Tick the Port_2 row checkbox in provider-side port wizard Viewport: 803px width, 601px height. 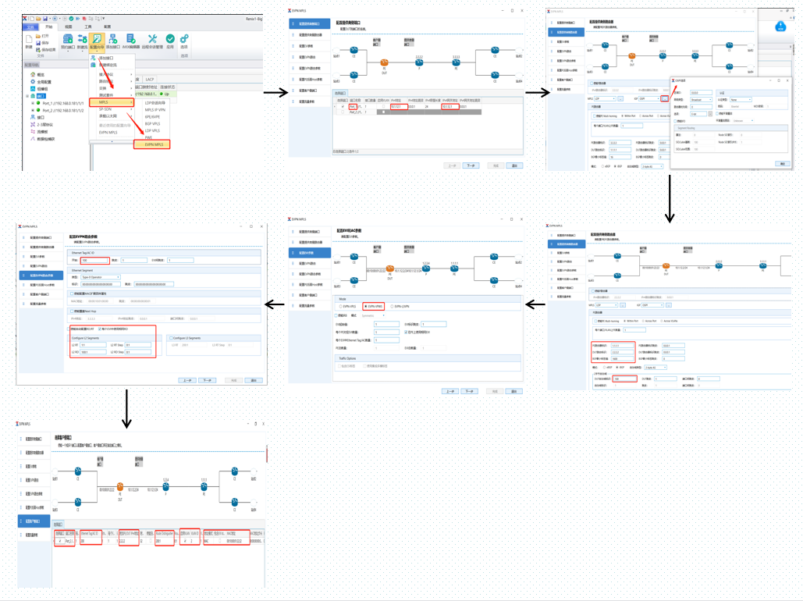(x=343, y=112)
